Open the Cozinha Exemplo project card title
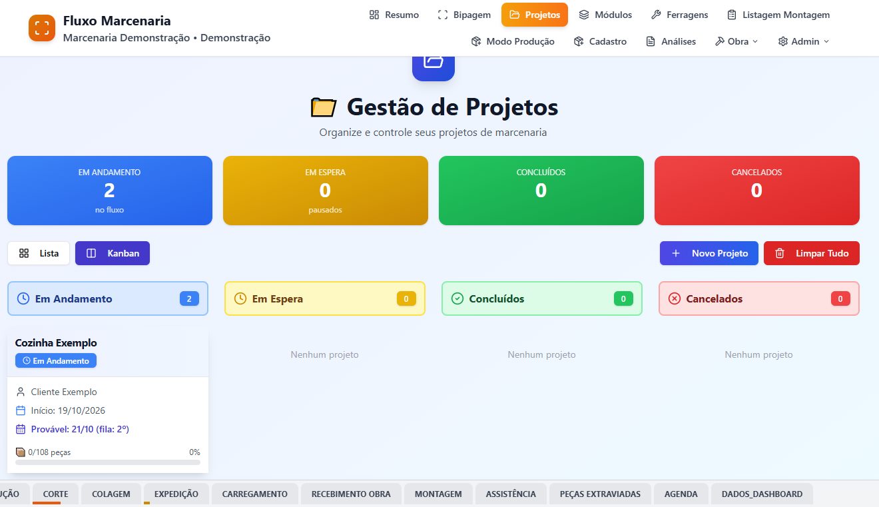879x507 pixels. pyautogui.click(x=56, y=342)
